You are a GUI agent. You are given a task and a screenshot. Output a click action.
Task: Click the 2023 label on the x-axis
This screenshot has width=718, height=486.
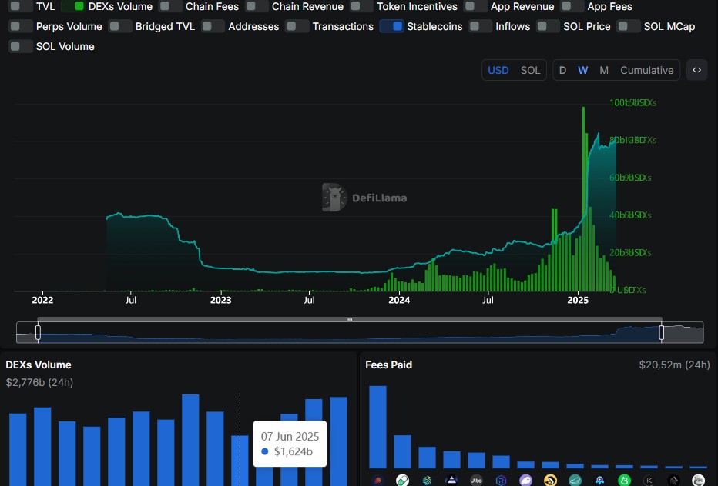coord(220,301)
